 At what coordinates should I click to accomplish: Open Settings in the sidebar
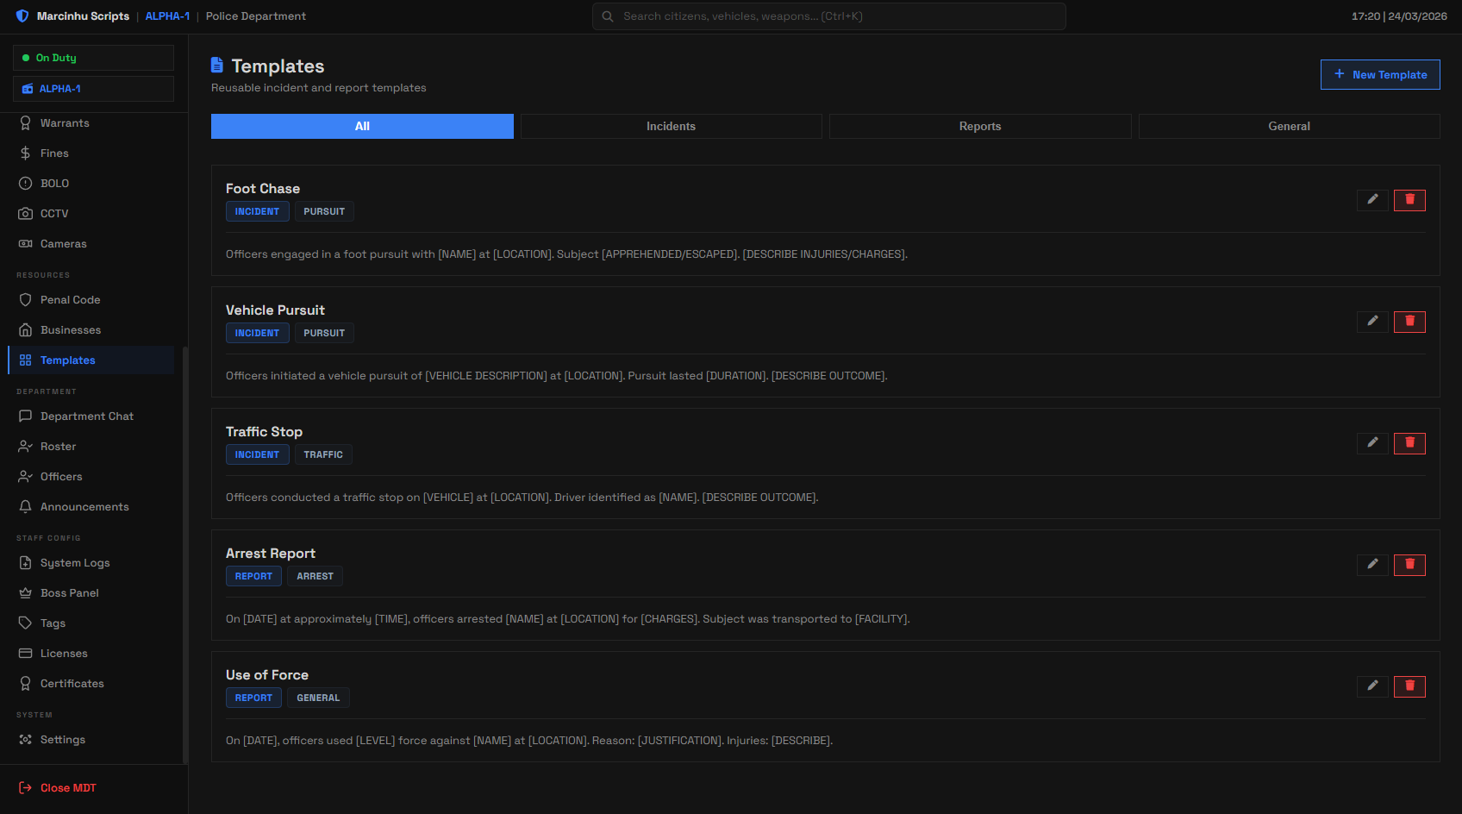coord(91,740)
